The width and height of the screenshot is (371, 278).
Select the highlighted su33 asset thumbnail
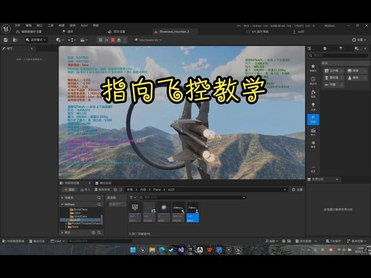[193, 212]
